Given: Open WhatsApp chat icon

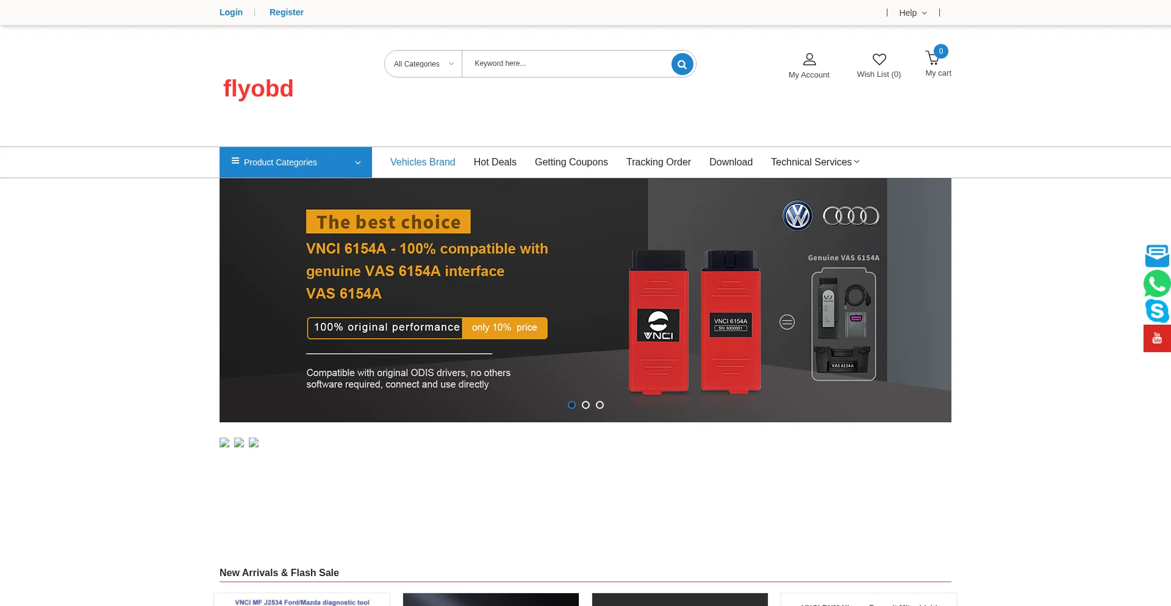Looking at the screenshot, I should [x=1157, y=284].
